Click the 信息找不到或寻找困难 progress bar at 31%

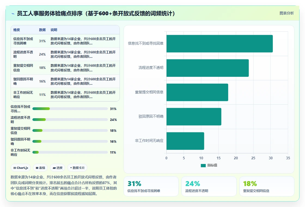(70, 109)
